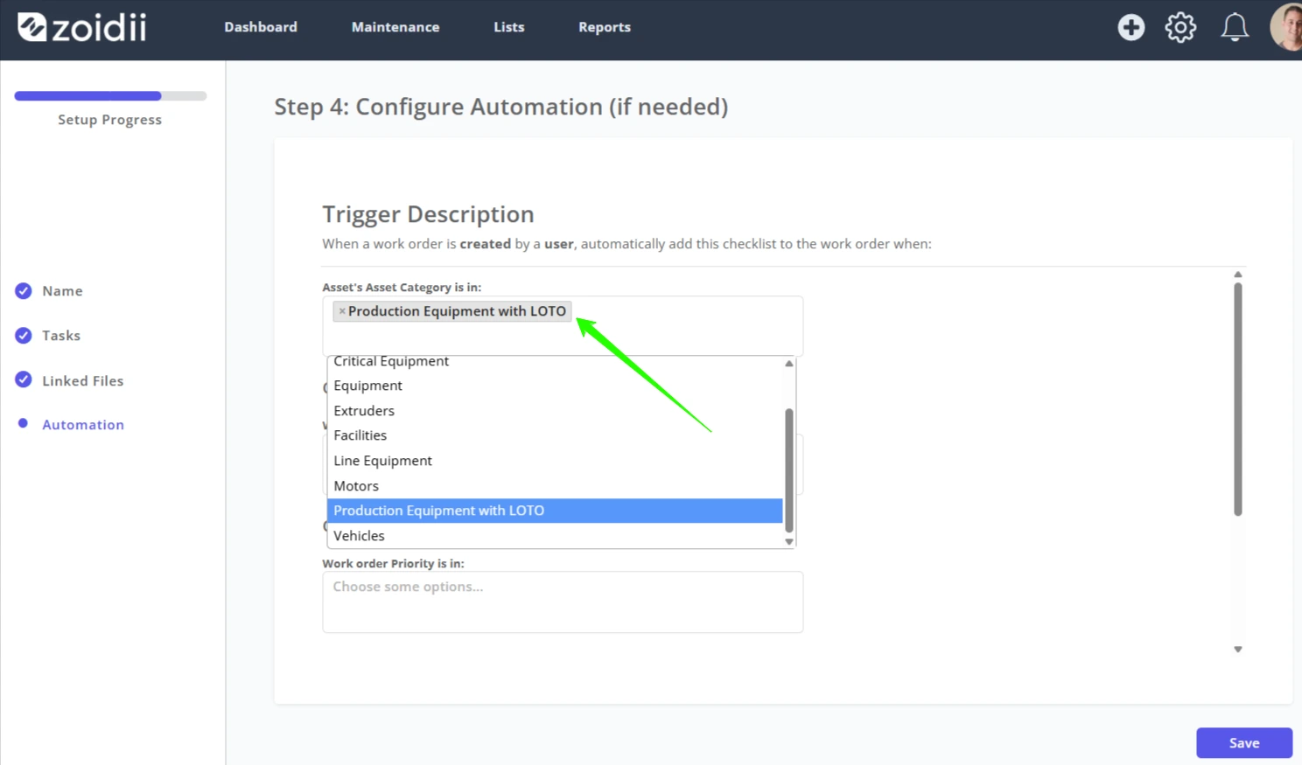Click the Setup Progress bar

pos(110,95)
